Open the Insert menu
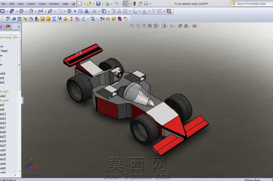Screen dimensions: 273x181 click(31, 4)
